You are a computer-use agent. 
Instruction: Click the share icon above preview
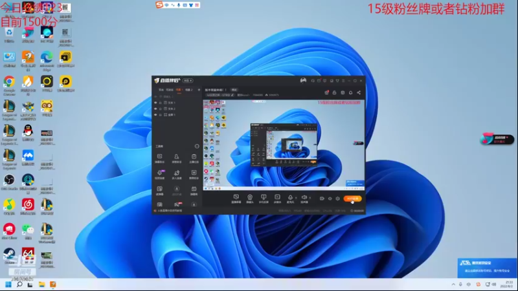click(359, 92)
